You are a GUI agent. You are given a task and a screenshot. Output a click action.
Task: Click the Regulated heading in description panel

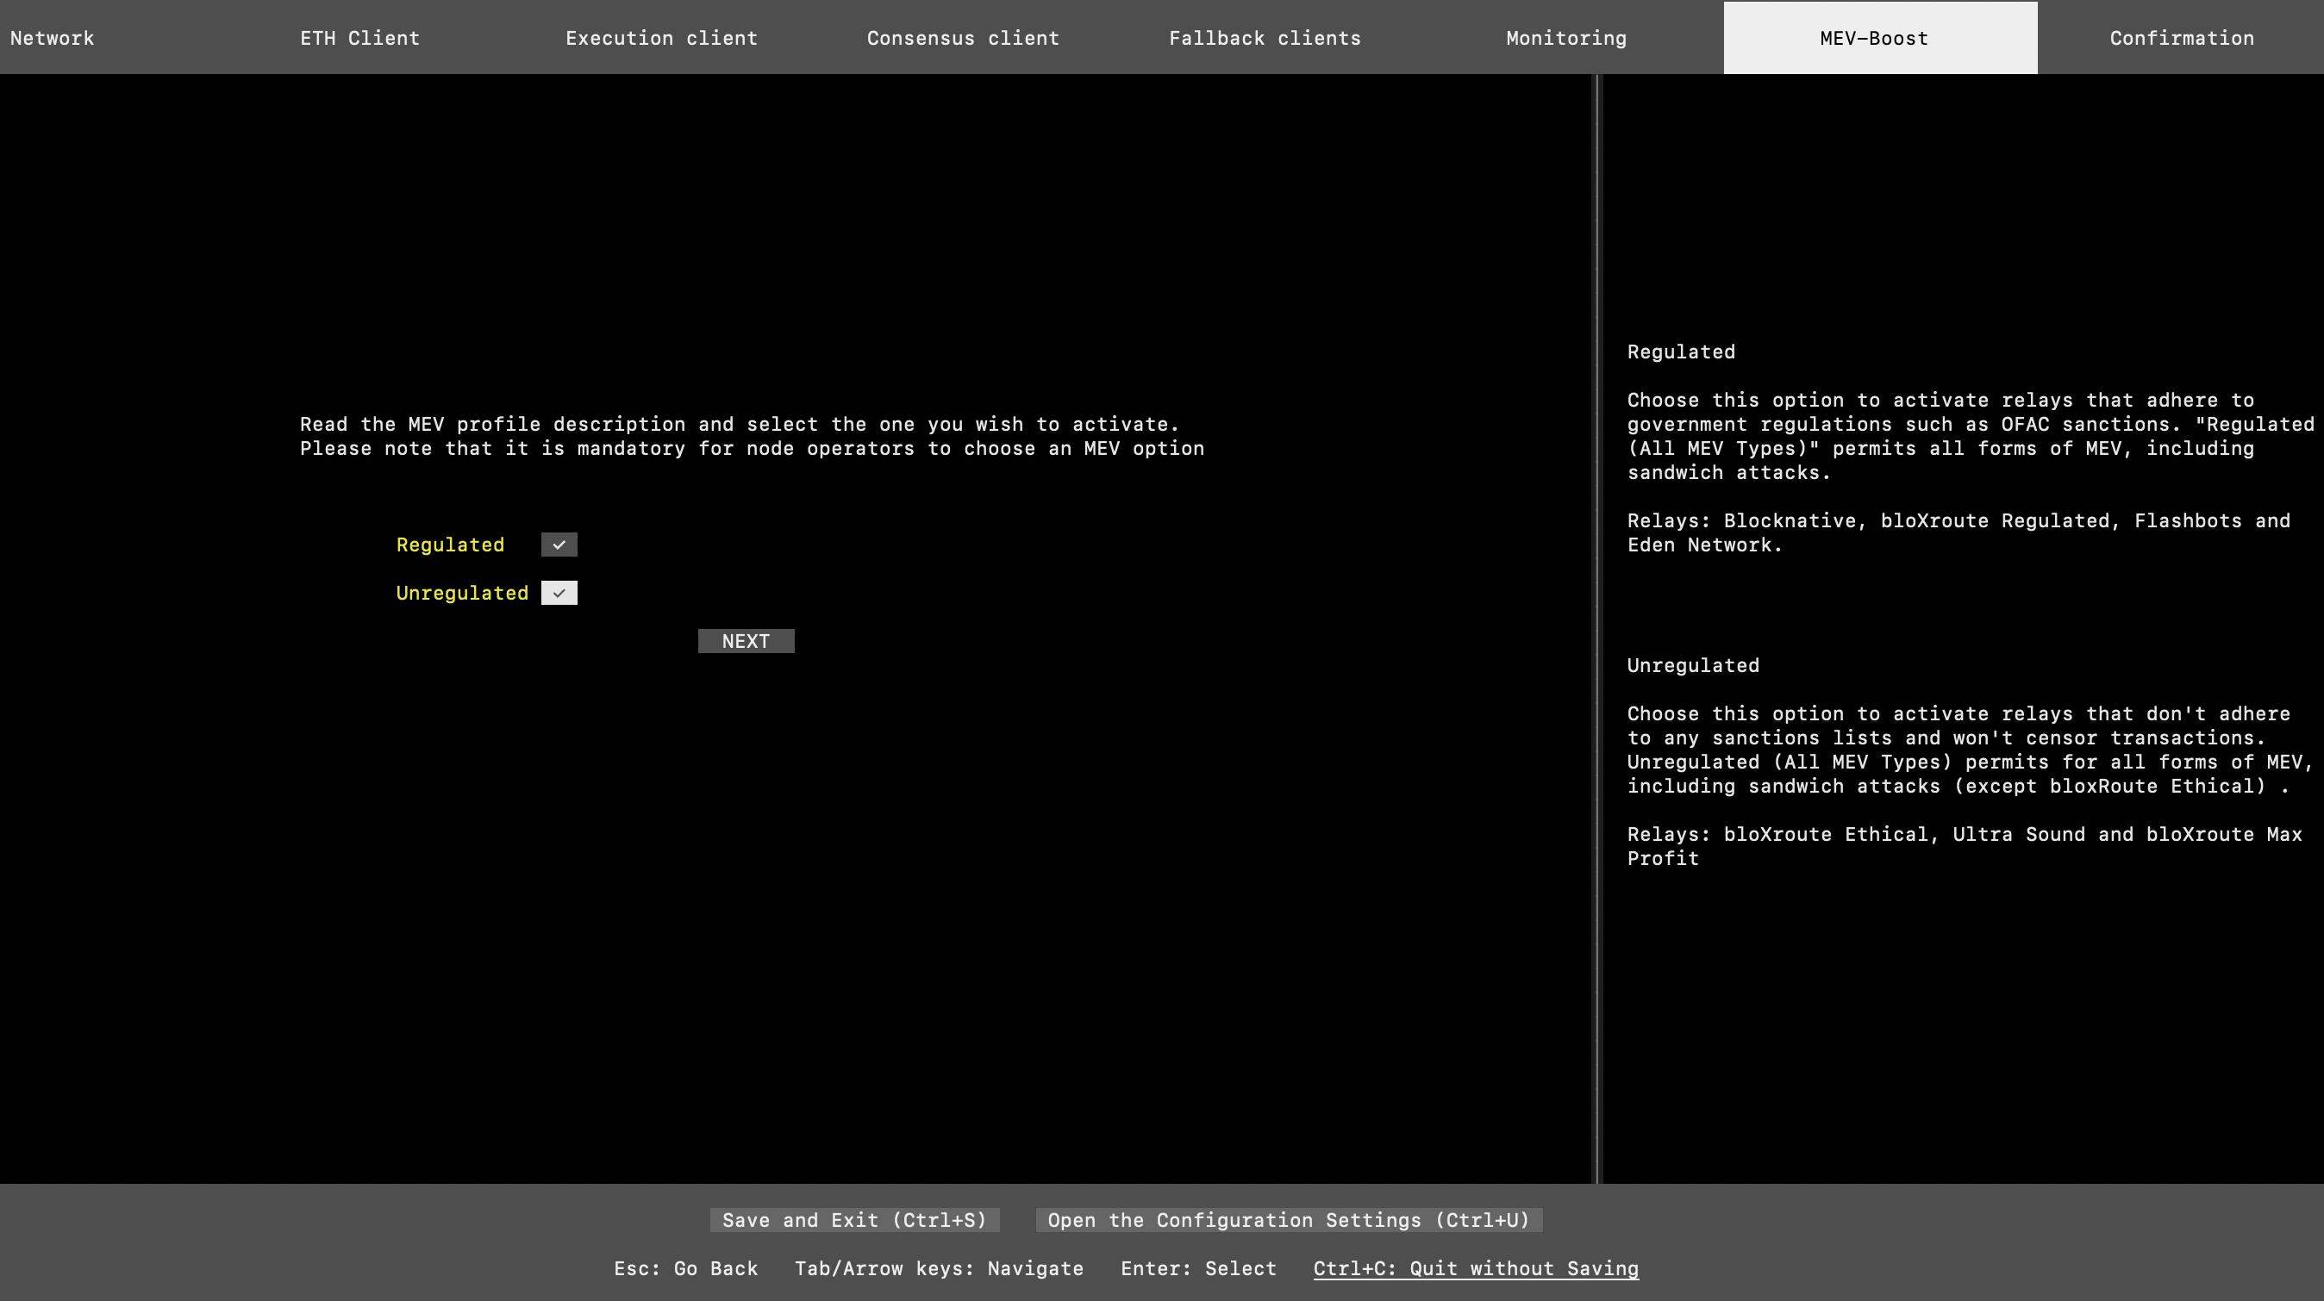click(1680, 352)
